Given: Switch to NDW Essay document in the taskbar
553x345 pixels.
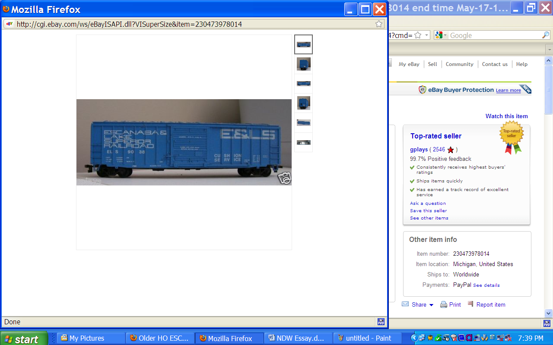Looking at the screenshot, I should [x=298, y=338].
